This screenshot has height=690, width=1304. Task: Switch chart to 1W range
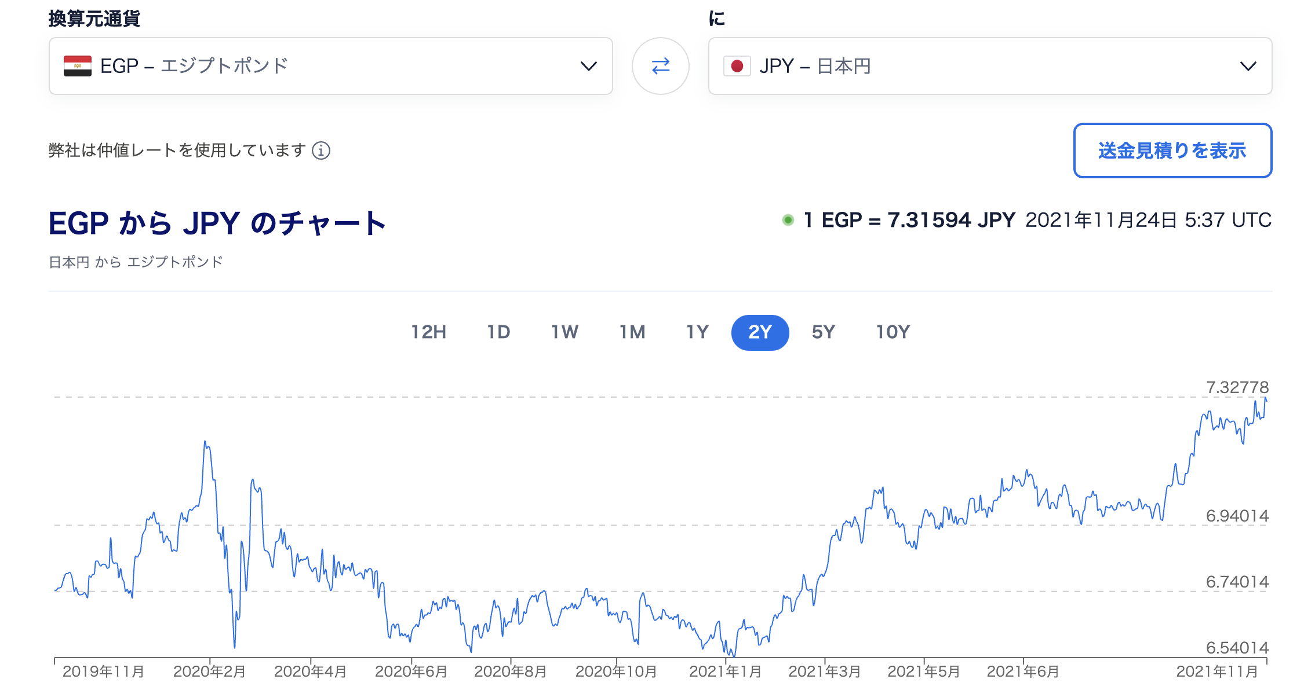point(564,332)
